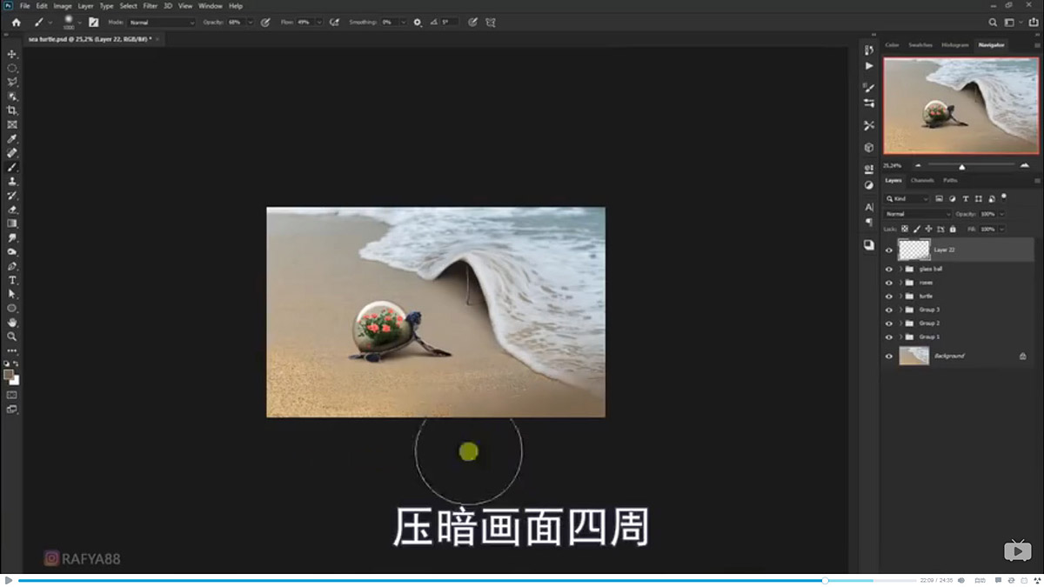Select the Lasso tool

pyautogui.click(x=12, y=81)
